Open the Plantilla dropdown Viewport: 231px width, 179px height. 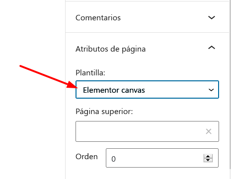pyautogui.click(x=147, y=90)
